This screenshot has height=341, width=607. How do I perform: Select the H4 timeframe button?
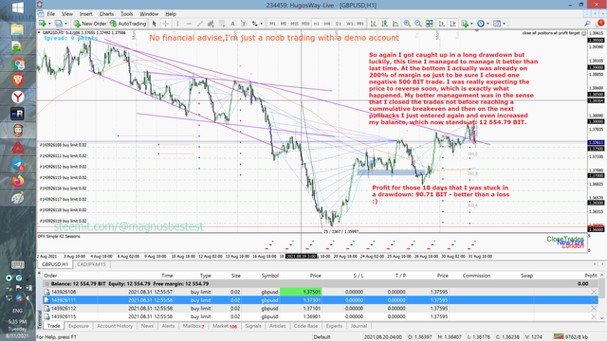coord(327,24)
